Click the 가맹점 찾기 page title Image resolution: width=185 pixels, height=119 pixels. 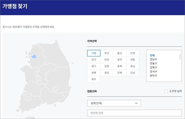click(15, 6)
